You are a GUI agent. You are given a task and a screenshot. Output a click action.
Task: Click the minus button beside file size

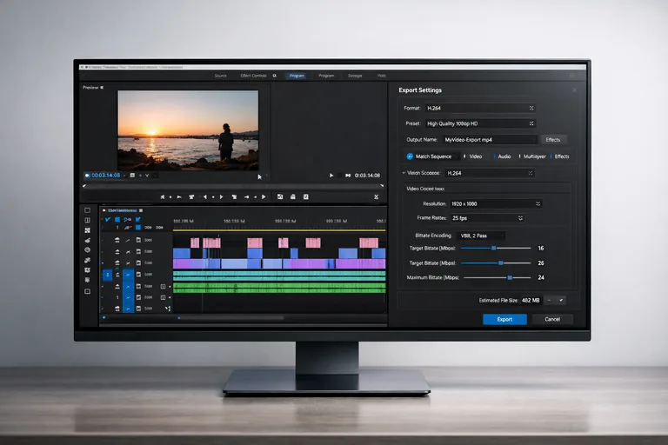549,300
